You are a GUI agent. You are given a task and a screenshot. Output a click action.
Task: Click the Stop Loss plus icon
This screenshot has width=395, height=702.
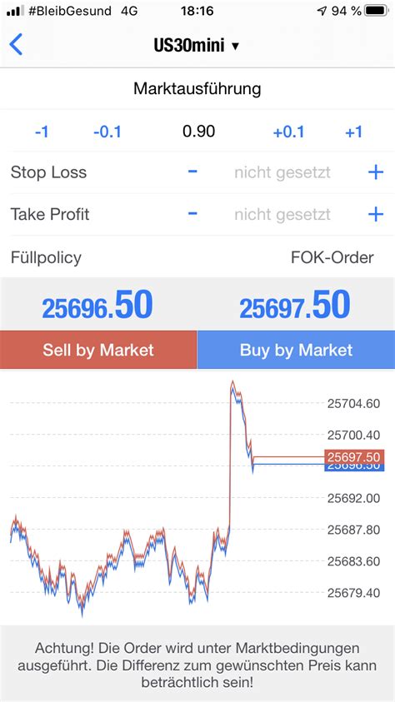tap(376, 172)
